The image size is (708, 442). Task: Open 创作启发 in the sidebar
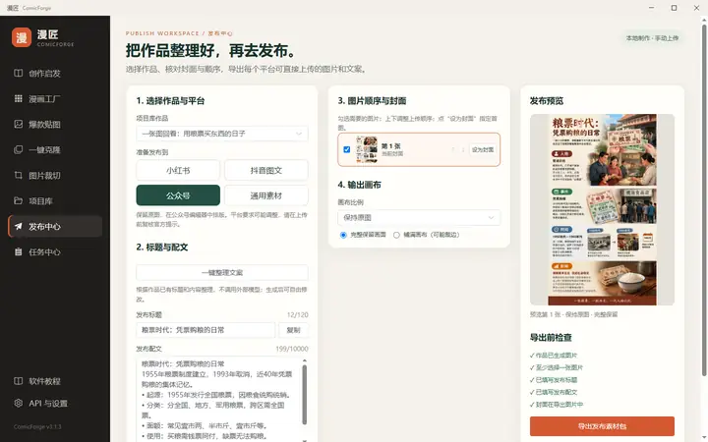(55, 73)
